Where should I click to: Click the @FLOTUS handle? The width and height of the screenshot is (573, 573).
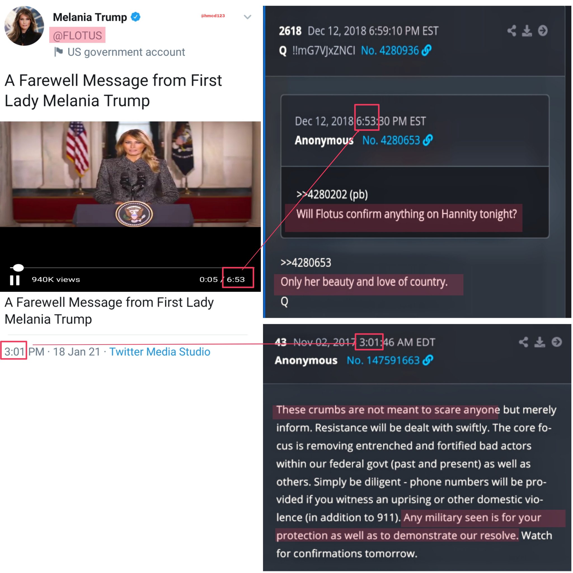(77, 35)
